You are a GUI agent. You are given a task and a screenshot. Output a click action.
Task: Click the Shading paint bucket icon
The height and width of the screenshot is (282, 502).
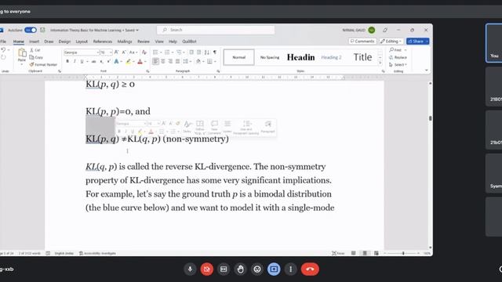[x=198, y=61]
